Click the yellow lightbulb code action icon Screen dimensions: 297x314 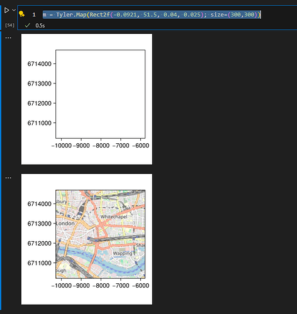tap(21, 14)
